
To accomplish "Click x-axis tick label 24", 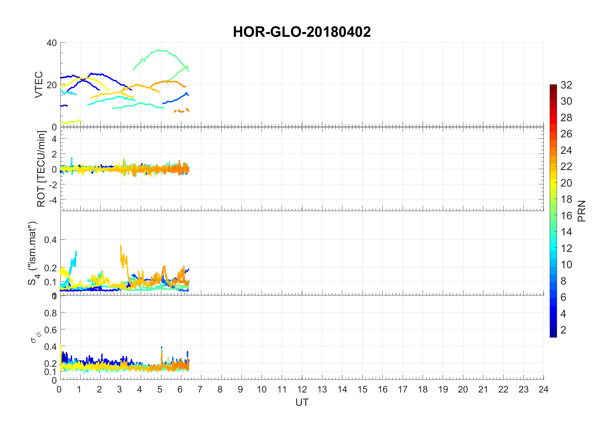I will point(543,389).
